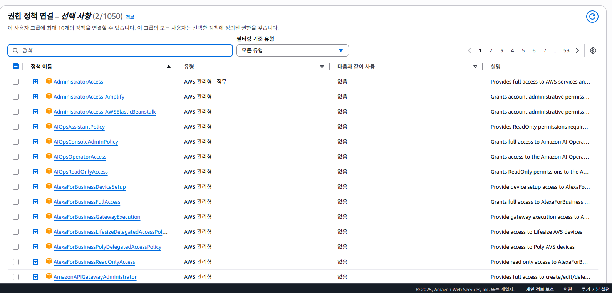Open AIOpsConsoleAdminPolicy link
The width and height of the screenshot is (612, 293).
click(x=86, y=142)
